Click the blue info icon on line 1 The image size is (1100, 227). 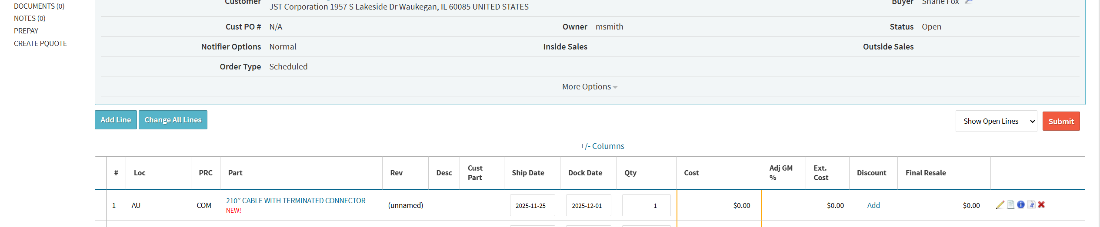tap(1021, 205)
